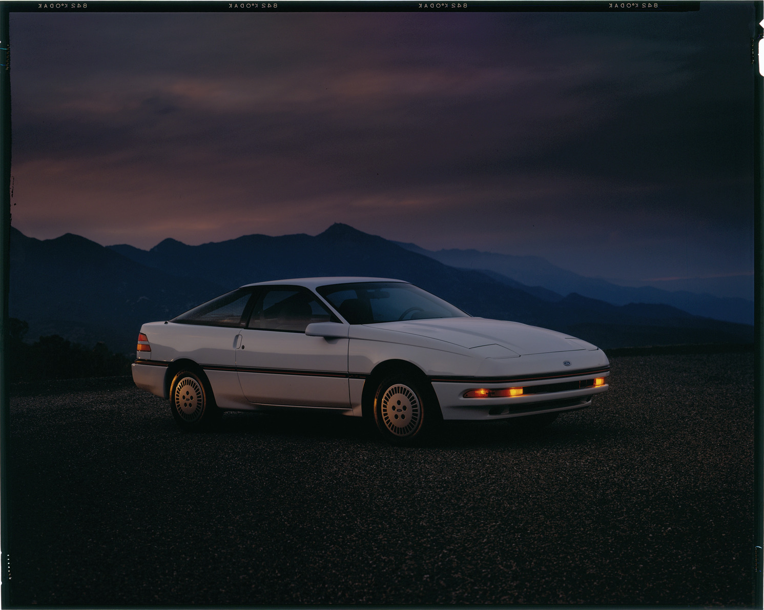Click the white film notch on right edge
Viewport: 764px width, 610px height.
tap(760, 56)
